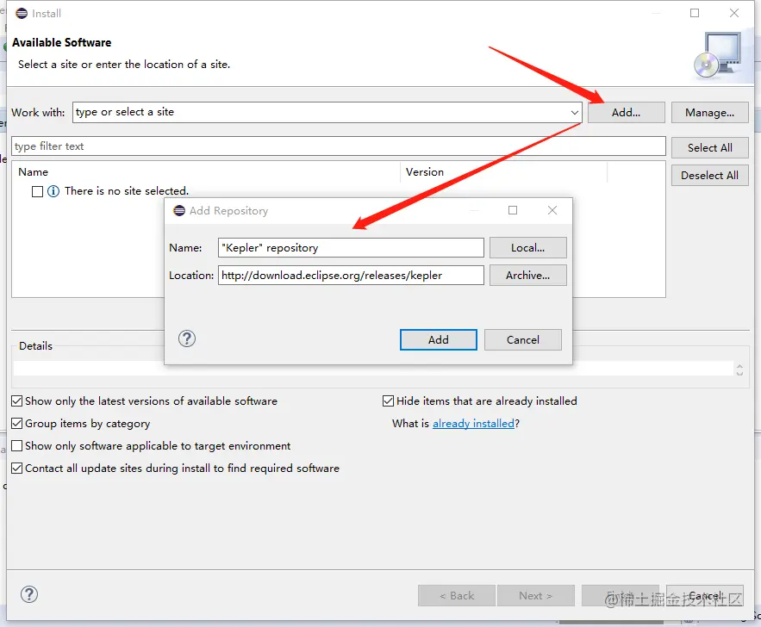This screenshot has height=627, width=761.
Task: Toggle Hide items that are already installed
Action: pyautogui.click(x=389, y=401)
